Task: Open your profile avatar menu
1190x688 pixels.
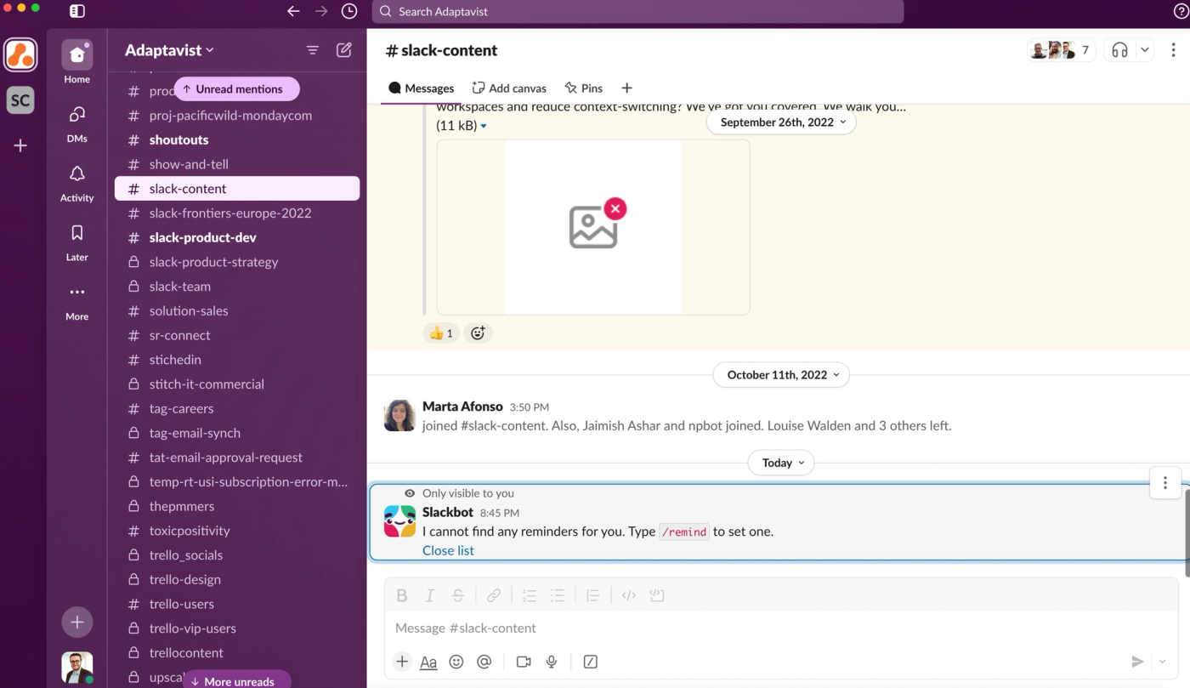Action: (x=76, y=668)
